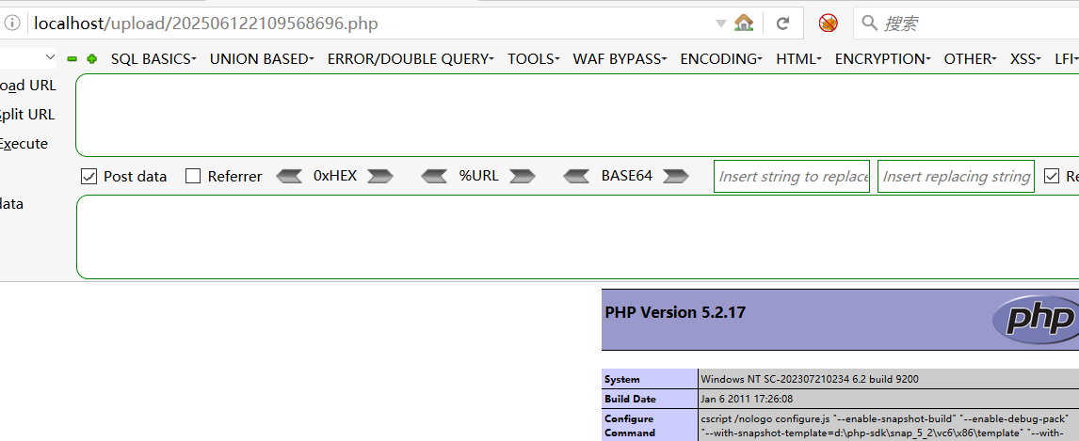Screen dimensions: 1079x441
Task: Open the HackBar selector chevron dropdown
Action: 50,57
